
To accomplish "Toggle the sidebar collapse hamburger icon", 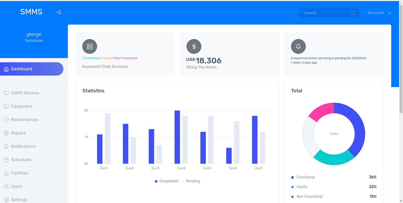I will click(59, 12).
